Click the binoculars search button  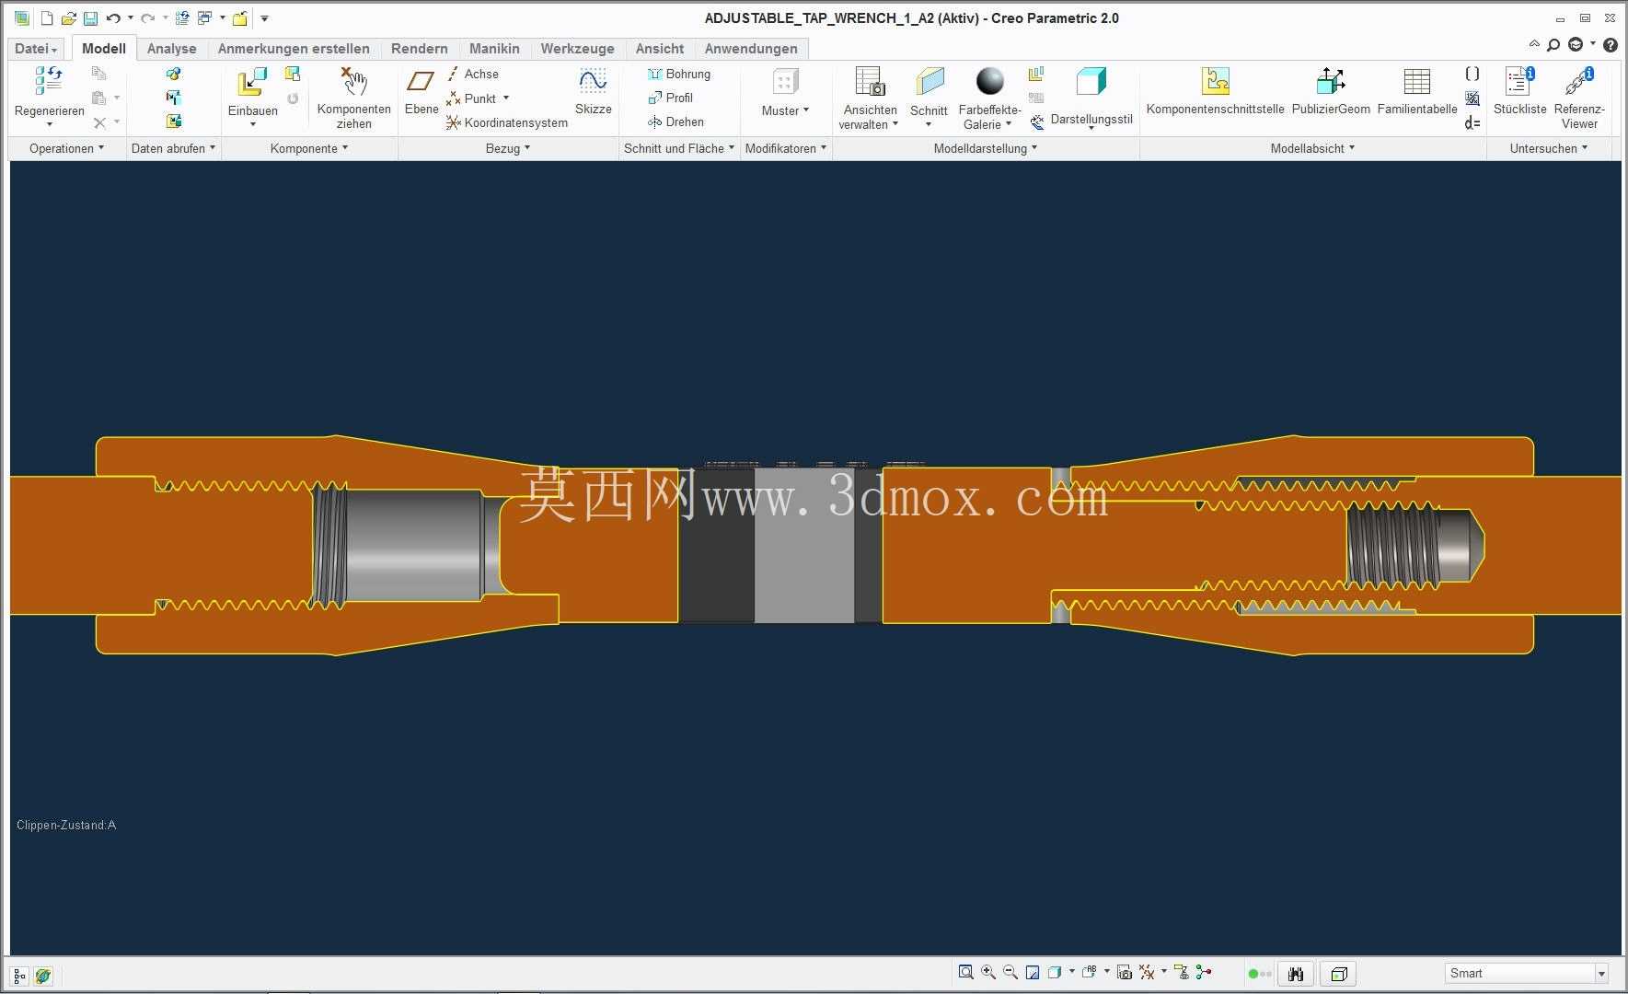[x=1296, y=974]
